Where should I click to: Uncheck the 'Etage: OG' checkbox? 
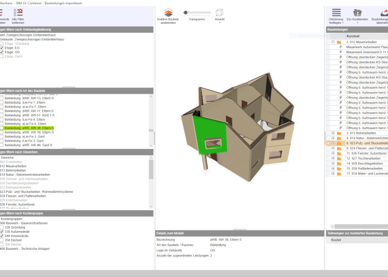pos(2,52)
